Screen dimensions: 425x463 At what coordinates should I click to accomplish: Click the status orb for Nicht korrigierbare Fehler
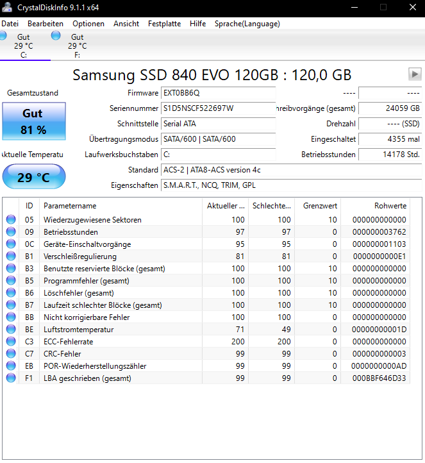11,317
